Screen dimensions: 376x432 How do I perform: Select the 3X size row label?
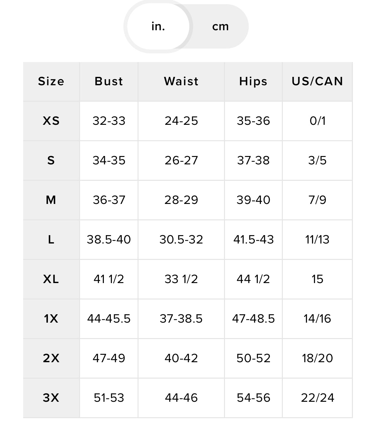(51, 398)
